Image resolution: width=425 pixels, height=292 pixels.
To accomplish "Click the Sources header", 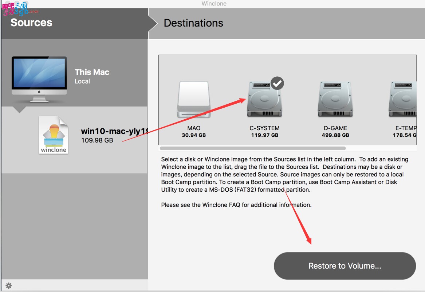I will 31,23.
